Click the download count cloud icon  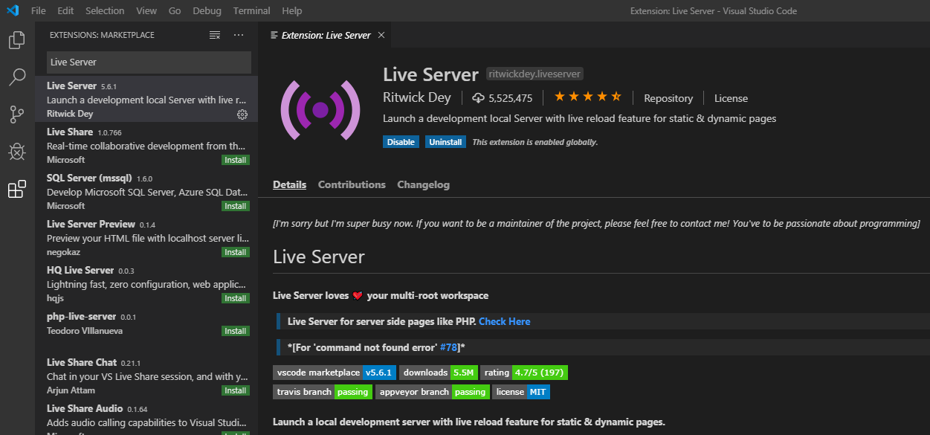(478, 98)
